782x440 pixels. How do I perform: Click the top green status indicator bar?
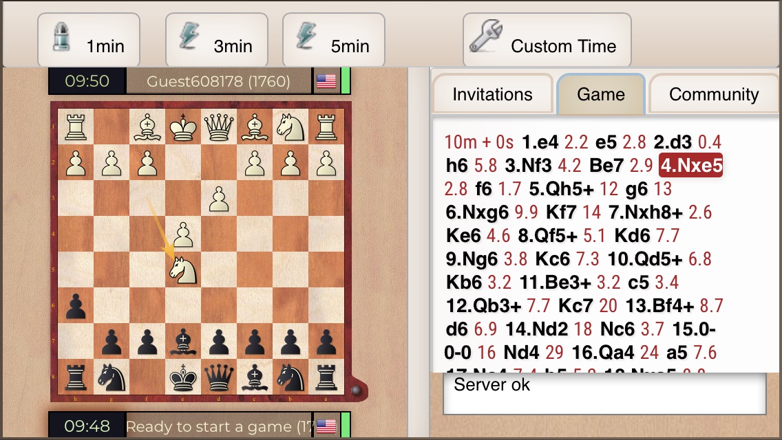pos(345,80)
